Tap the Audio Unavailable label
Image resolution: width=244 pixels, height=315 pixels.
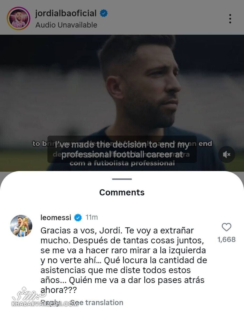click(66, 25)
